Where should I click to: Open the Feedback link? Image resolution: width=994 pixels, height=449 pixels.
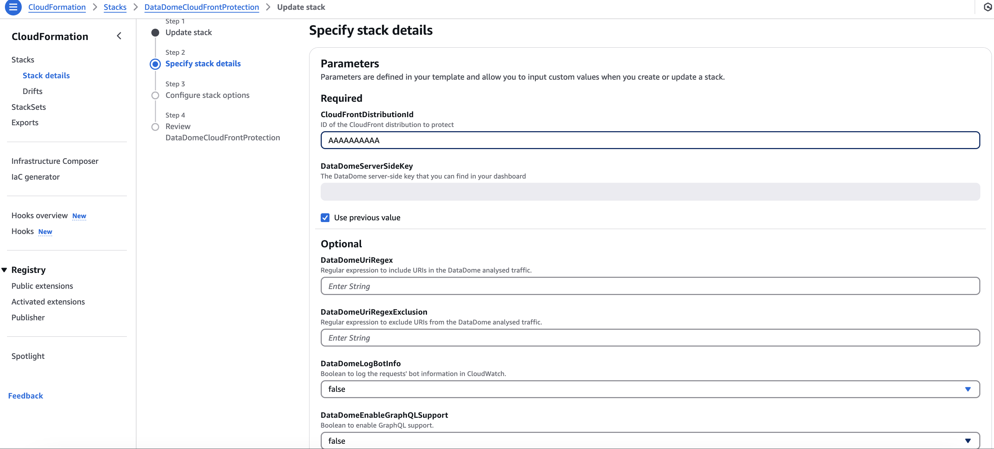click(x=26, y=396)
